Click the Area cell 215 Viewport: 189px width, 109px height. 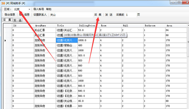coord(176,45)
